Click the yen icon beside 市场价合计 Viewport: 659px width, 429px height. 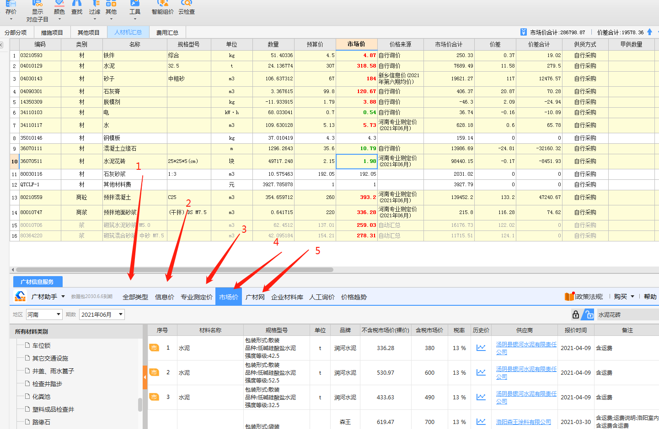click(x=524, y=32)
